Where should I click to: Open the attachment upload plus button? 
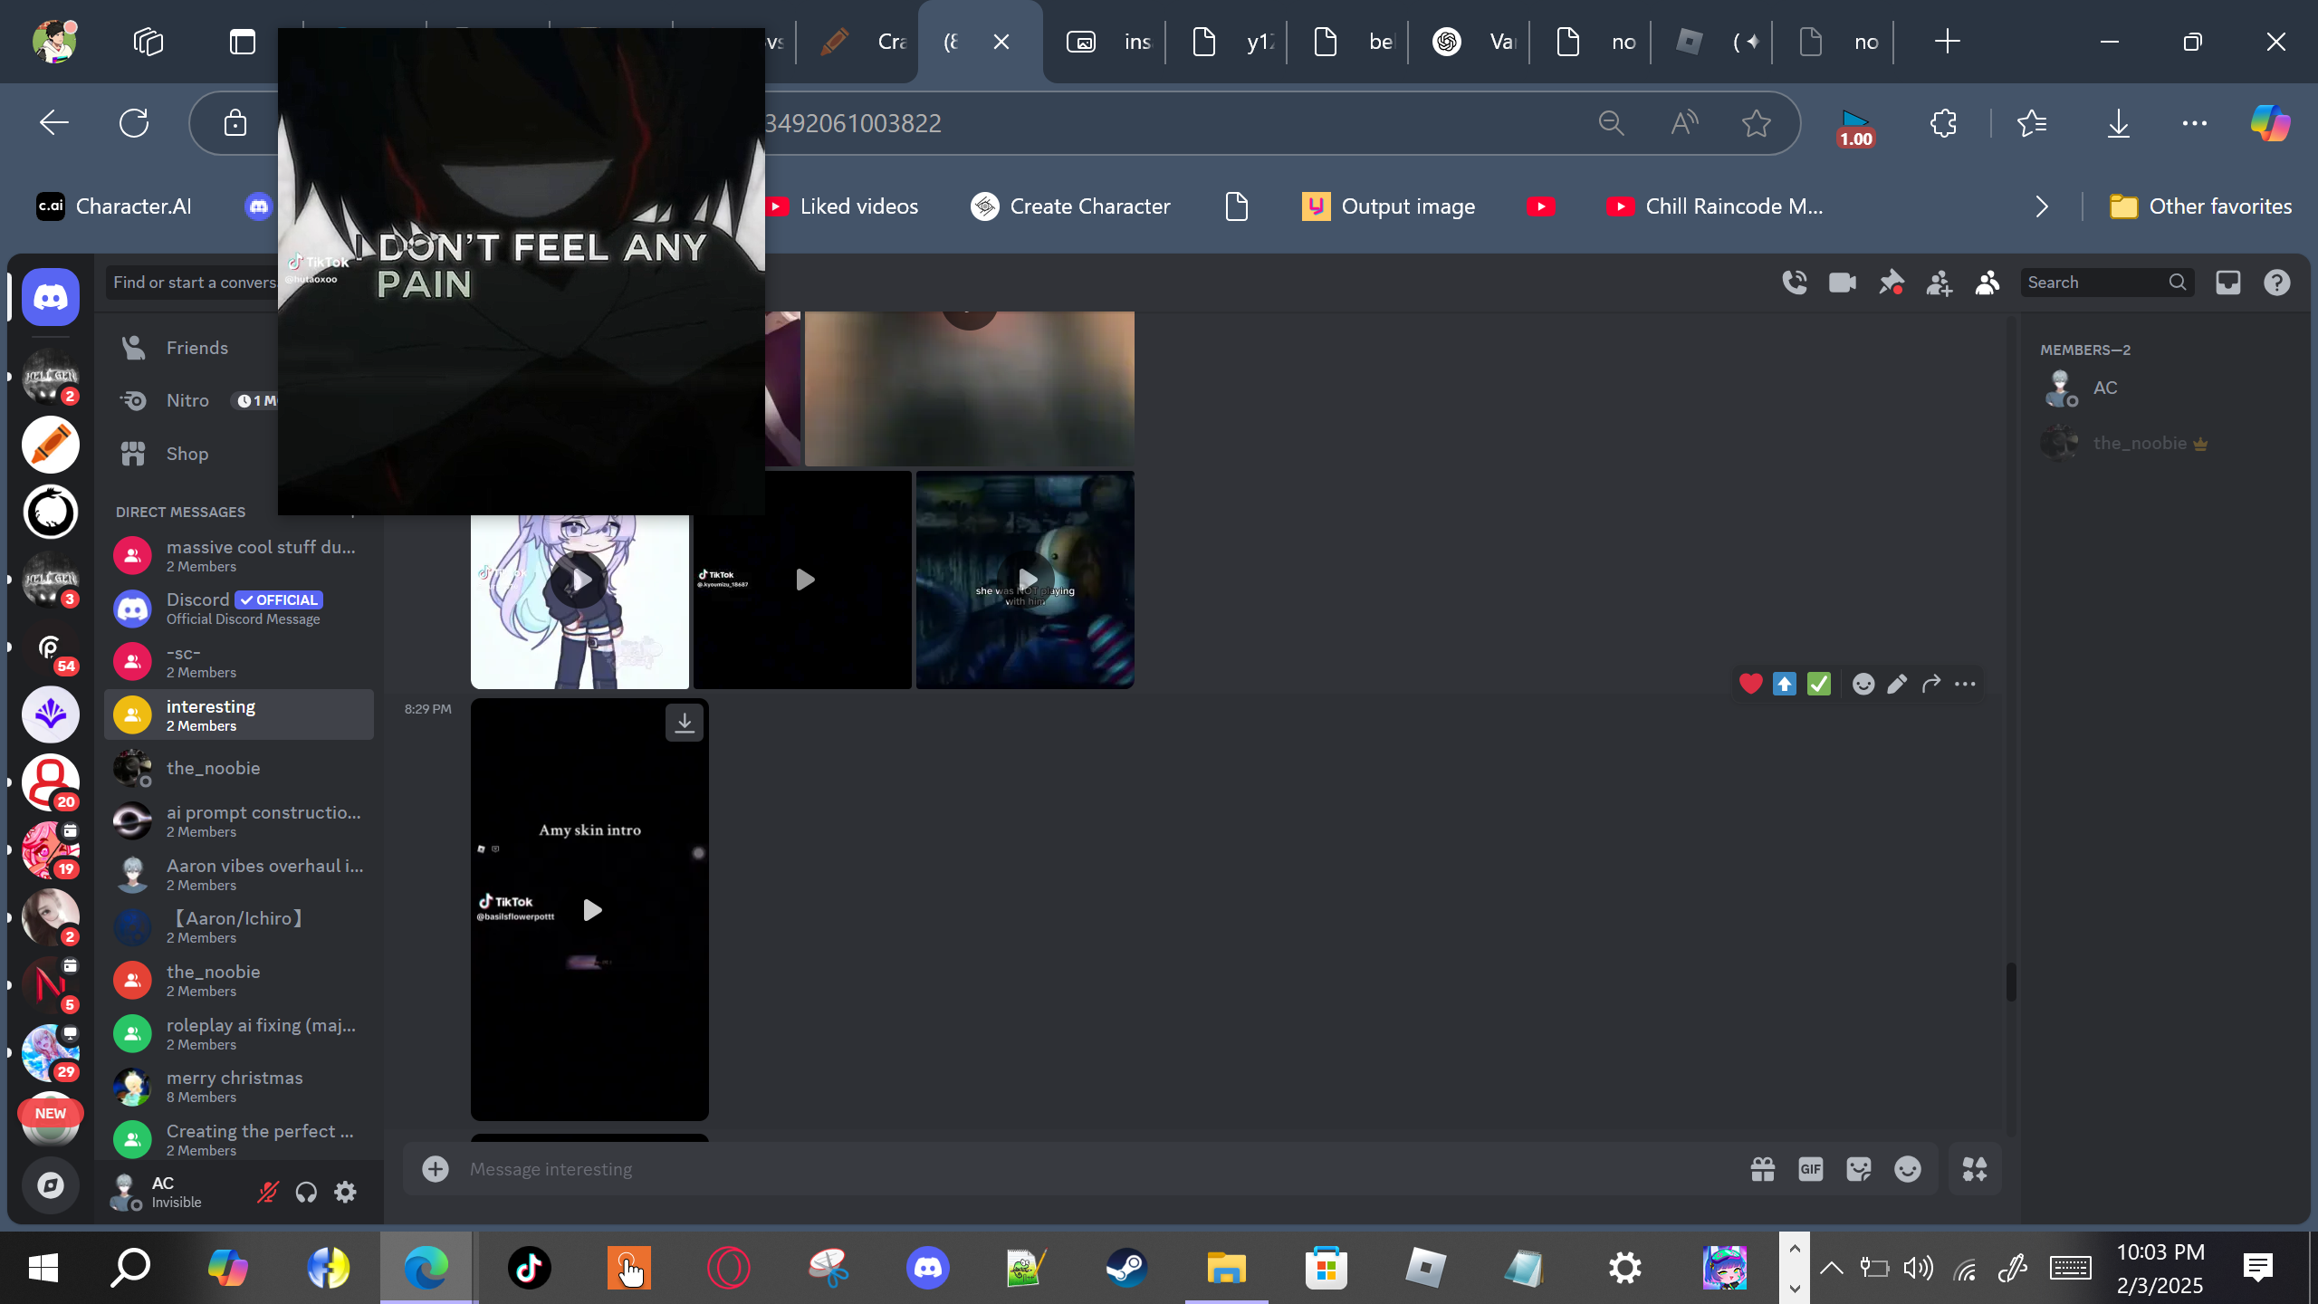coord(436,1169)
